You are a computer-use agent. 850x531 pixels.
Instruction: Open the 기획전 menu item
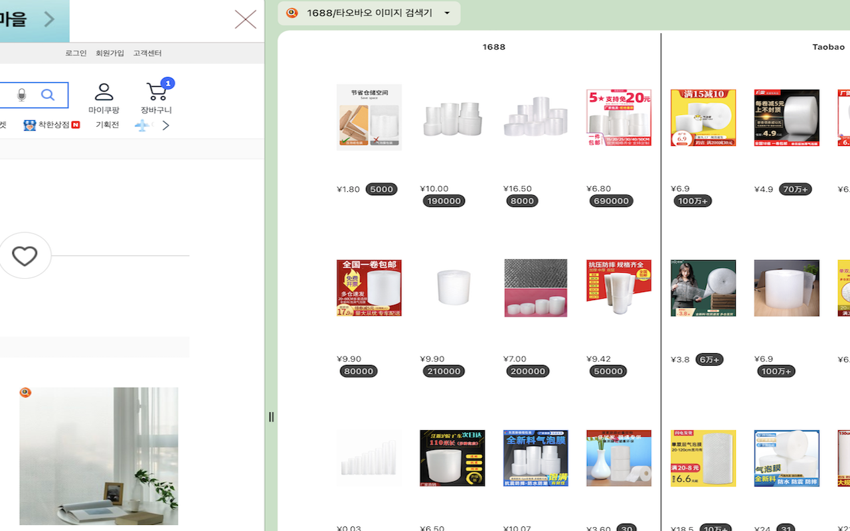[108, 125]
